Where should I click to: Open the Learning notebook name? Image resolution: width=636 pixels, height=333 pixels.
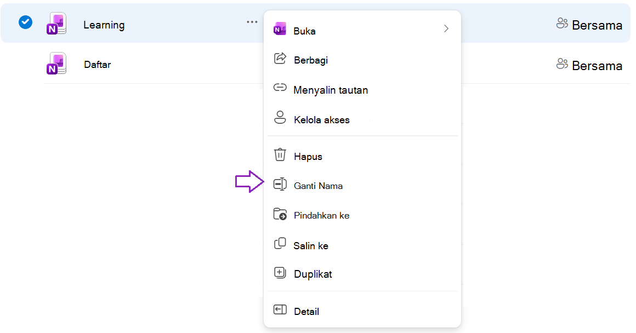tap(104, 25)
